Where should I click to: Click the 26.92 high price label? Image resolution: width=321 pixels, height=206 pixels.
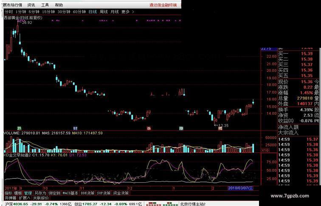click(x=27, y=23)
